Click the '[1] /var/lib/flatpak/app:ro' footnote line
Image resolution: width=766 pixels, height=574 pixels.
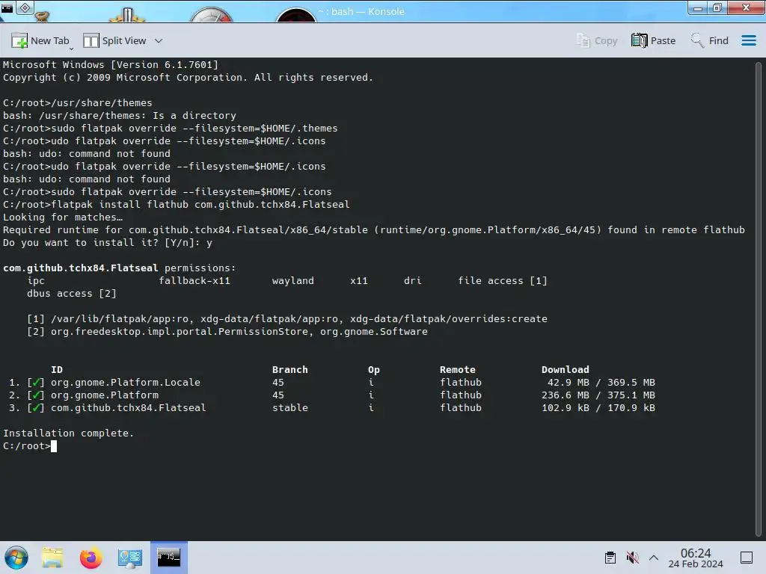coord(287,319)
